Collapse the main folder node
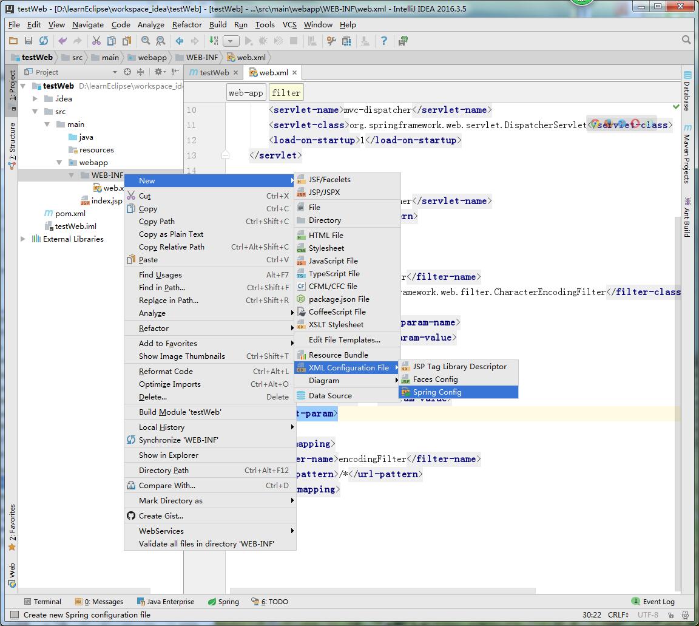 pos(47,124)
